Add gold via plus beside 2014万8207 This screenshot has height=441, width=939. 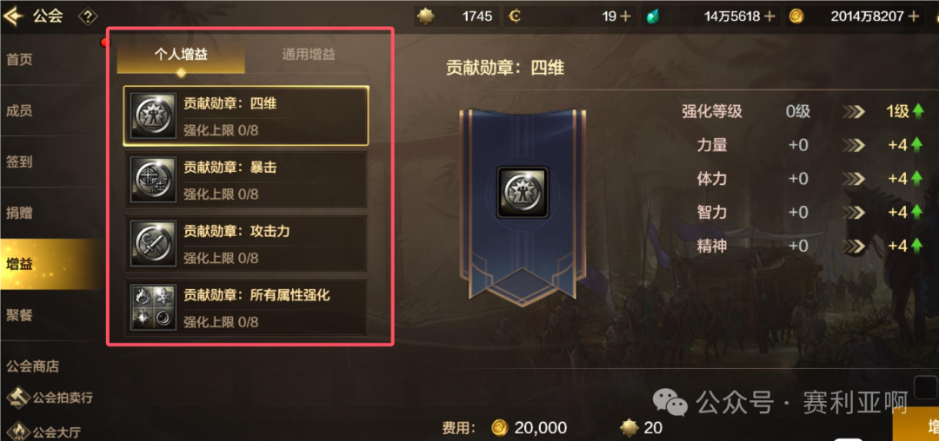pos(914,16)
